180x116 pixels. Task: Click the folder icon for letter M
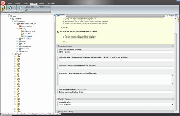18,86
